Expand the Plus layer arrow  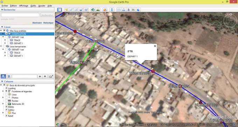pos(3,113)
